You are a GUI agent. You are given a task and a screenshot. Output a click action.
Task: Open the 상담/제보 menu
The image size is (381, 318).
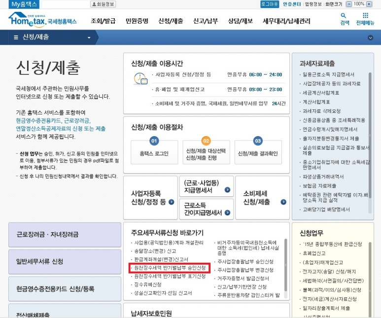click(x=241, y=21)
